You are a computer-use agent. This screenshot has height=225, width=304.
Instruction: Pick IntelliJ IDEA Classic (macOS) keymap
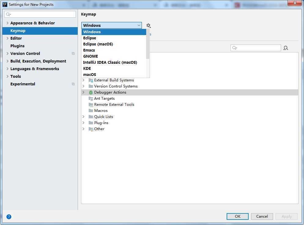(114, 62)
